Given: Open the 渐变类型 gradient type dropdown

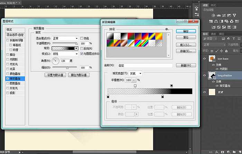Looking at the screenshot, I should 136,73.
